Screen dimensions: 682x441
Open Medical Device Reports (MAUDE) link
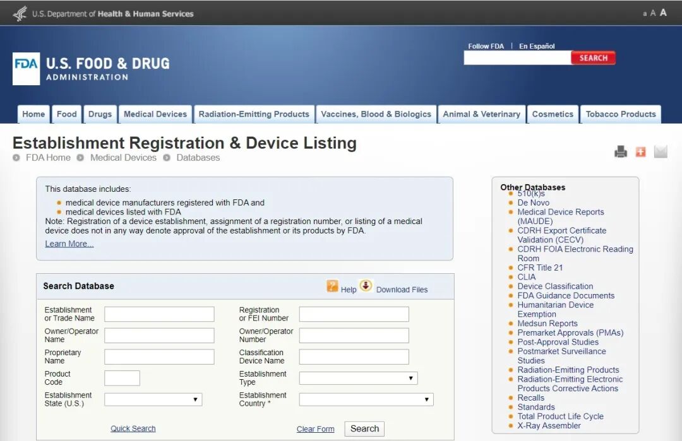tap(561, 216)
